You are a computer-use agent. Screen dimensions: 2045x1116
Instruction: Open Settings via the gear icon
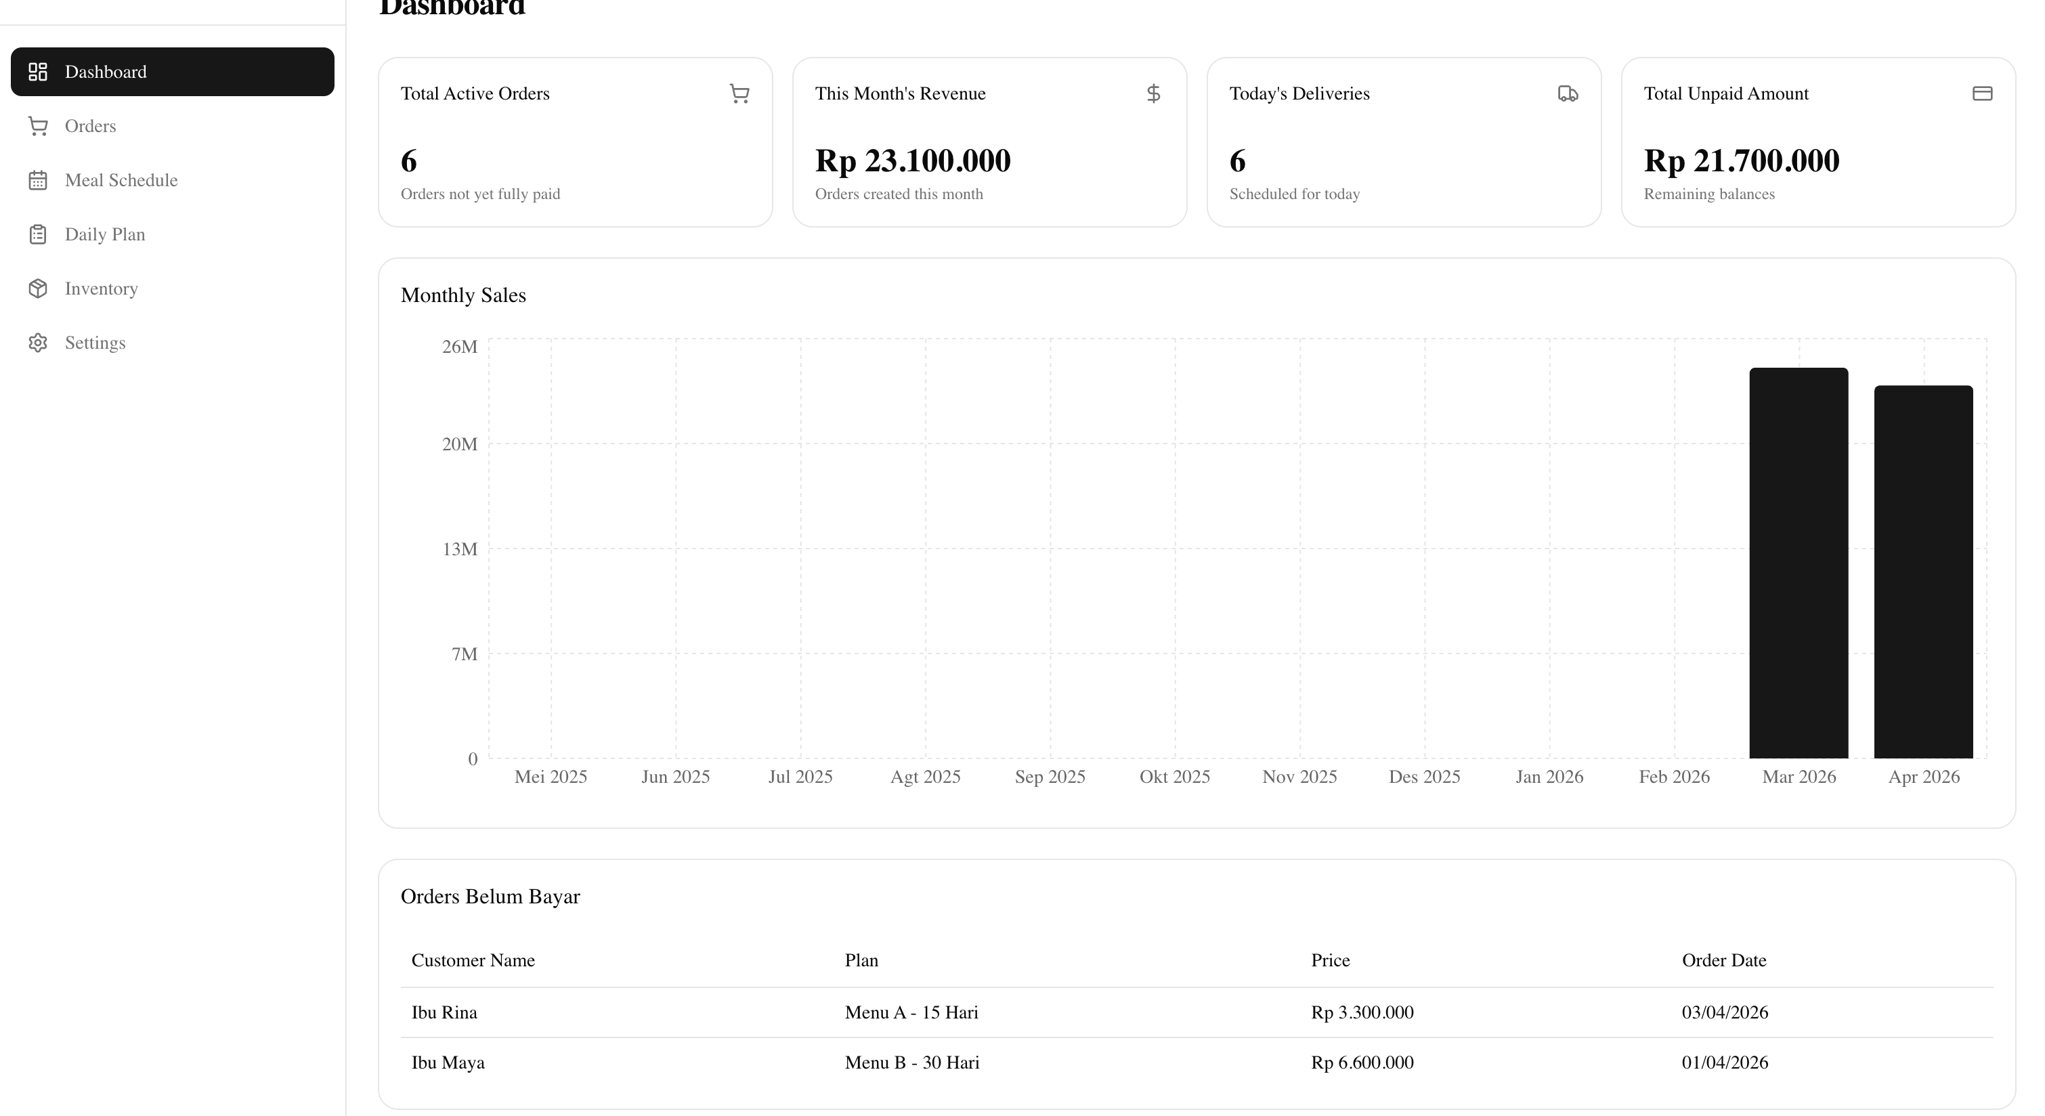pos(37,342)
